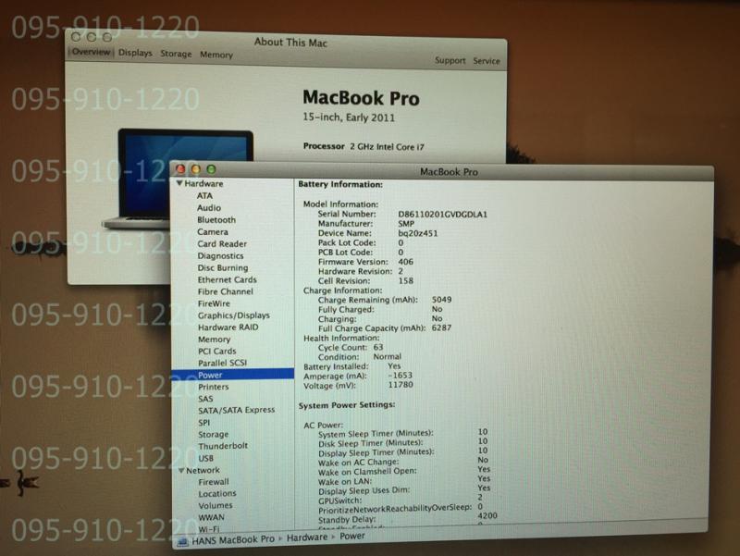Click the Condition value Normal
740x556 pixels.
pyautogui.click(x=387, y=356)
